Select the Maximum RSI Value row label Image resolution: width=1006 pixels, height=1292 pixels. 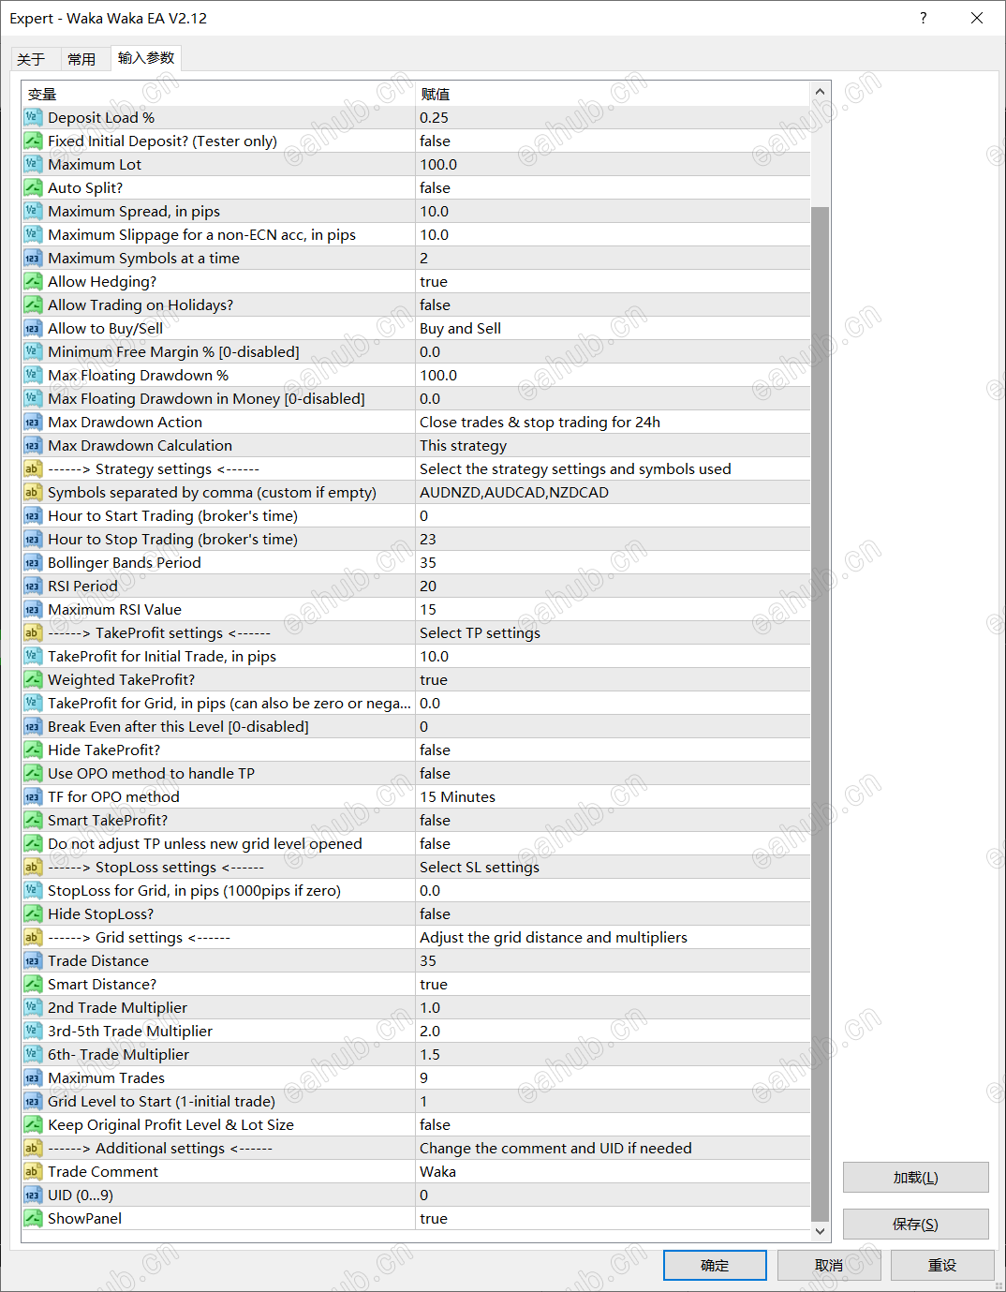pyautogui.click(x=114, y=609)
